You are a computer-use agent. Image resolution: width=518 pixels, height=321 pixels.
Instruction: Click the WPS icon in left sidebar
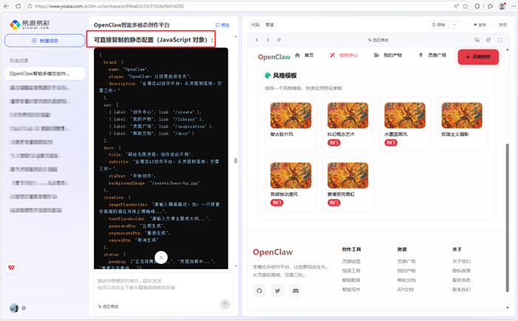[x=13, y=268]
